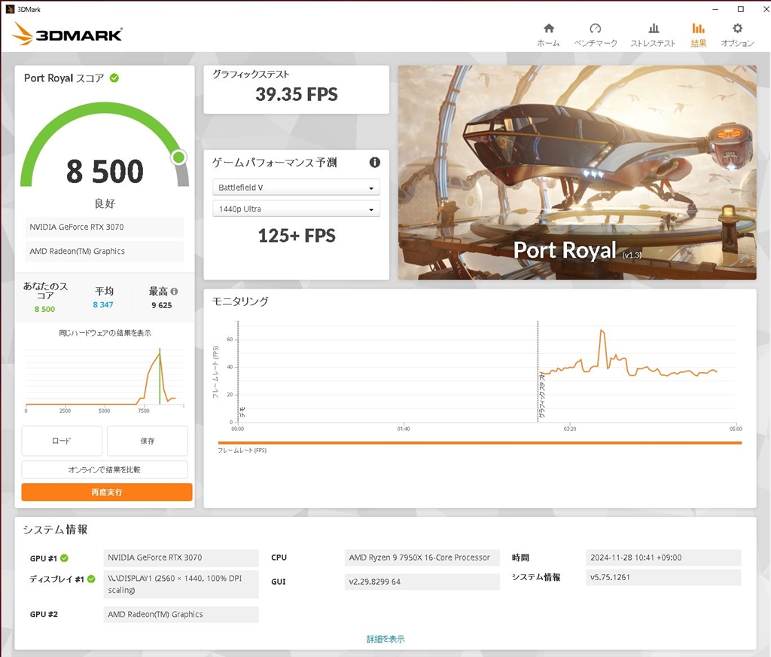Click 同じハードウェアの結果を表示 link
771x657 pixels.
[x=105, y=333]
